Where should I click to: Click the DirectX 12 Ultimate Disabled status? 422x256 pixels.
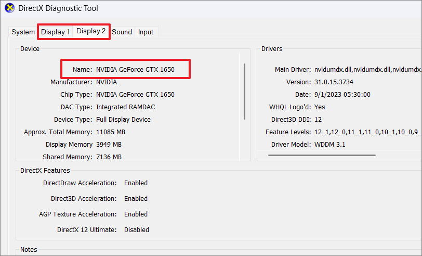tap(137, 230)
